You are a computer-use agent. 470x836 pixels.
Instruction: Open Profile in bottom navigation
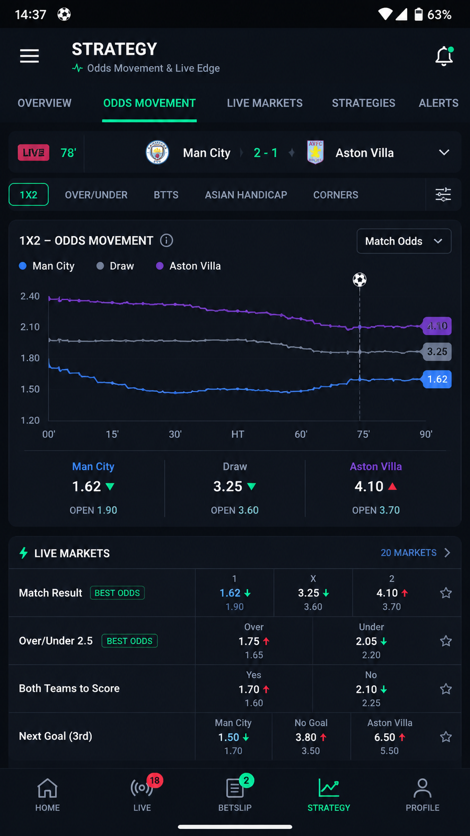(423, 795)
